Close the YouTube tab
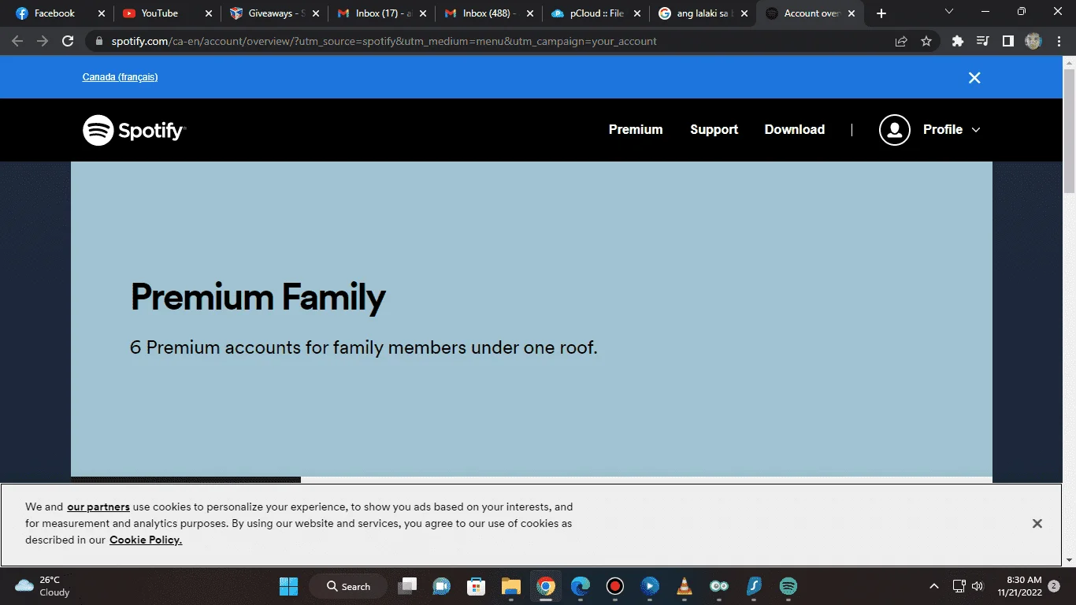Screen dimensions: 1076x605 coord(208,13)
